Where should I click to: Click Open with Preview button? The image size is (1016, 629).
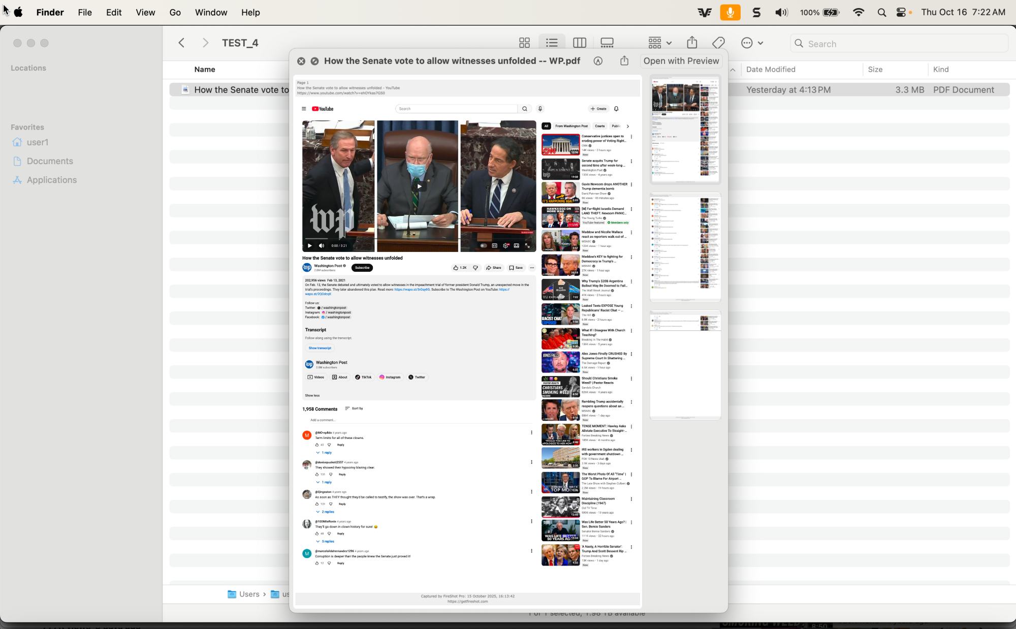(681, 61)
